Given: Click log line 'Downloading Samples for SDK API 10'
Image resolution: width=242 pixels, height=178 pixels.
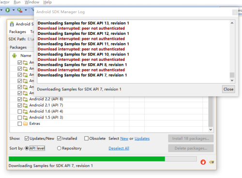Looking at the screenshot, I should (83, 54).
